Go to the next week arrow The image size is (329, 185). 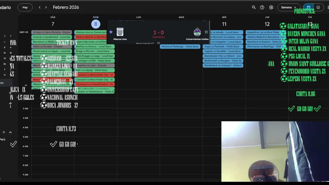46,7
